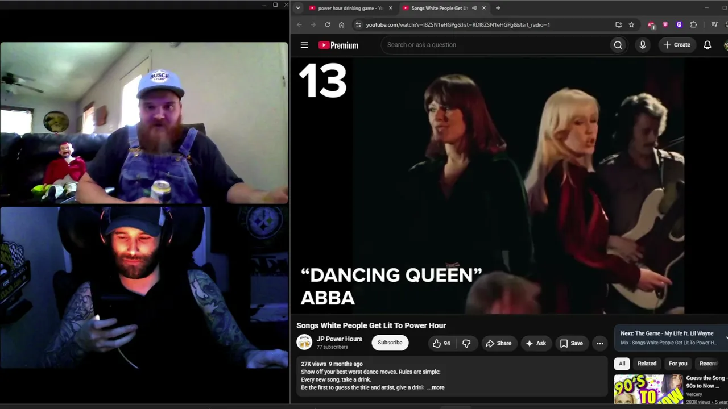
Task: Open the JP Power Hours channel name link
Action: (340, 339)
